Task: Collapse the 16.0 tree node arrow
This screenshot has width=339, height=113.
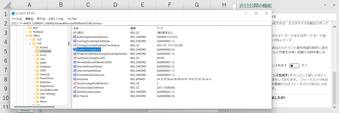Action: [31, 44]
